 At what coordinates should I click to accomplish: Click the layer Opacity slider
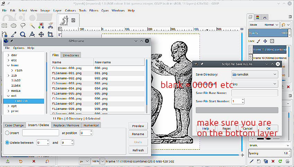[x=268, y=33]
